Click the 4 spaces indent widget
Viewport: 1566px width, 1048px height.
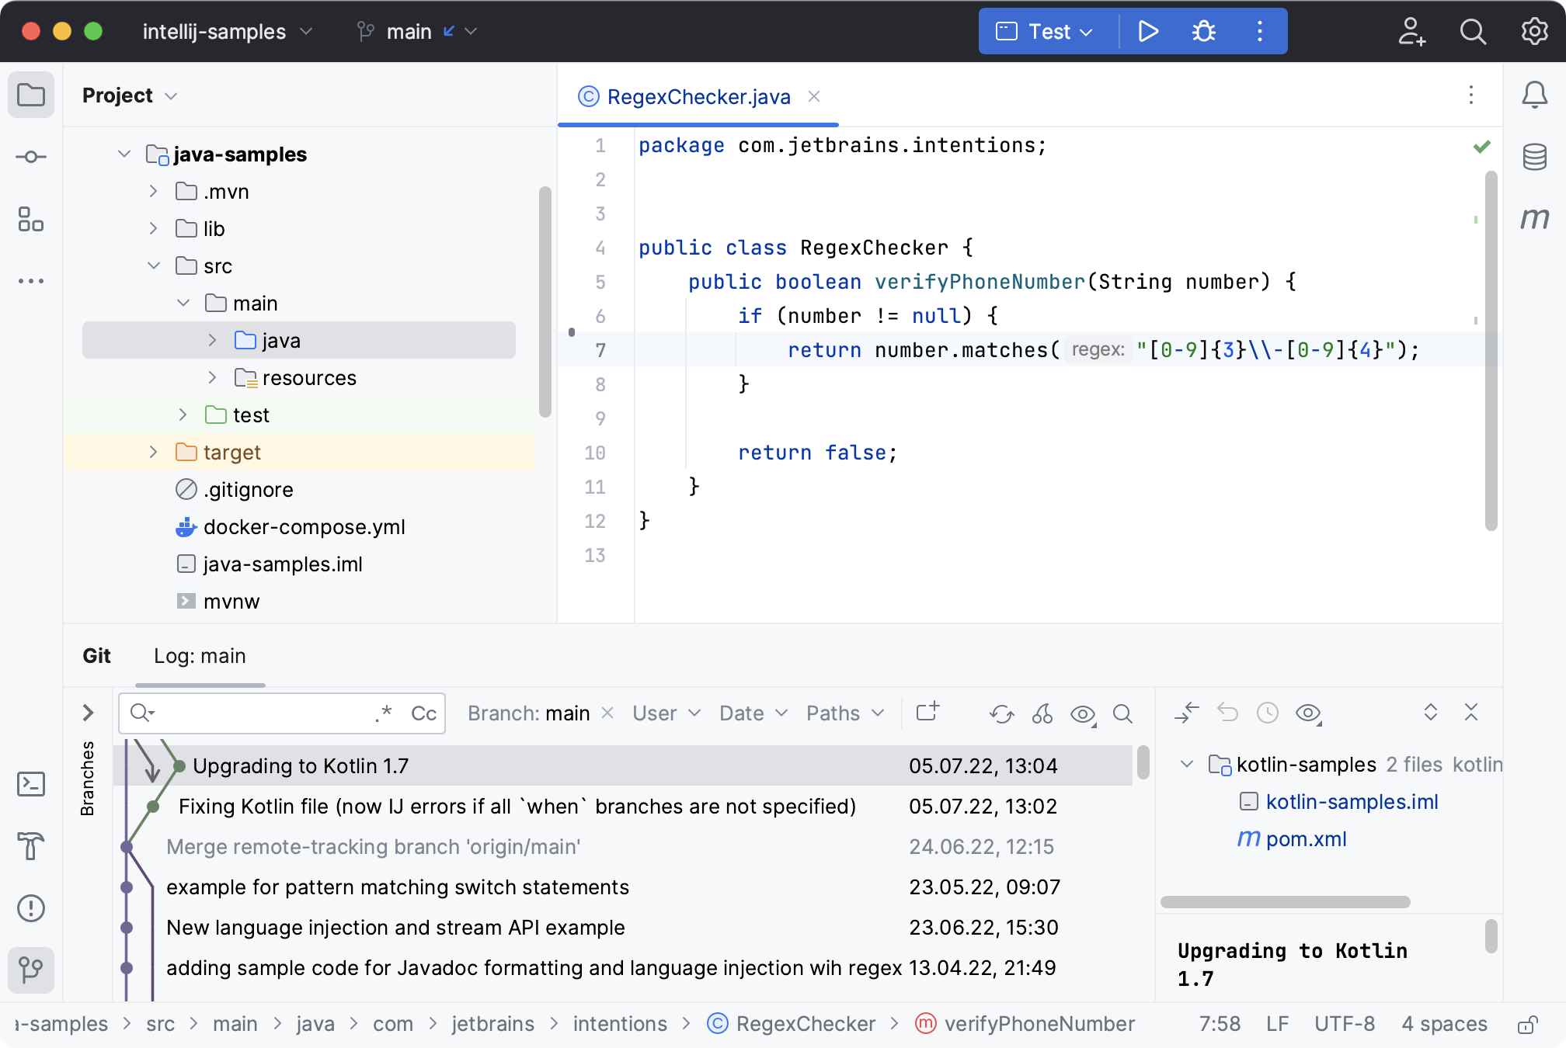(x=1445, y=1025)
